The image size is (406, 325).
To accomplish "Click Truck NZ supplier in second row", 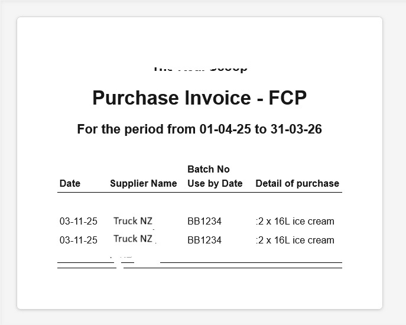I will [133, 239].
